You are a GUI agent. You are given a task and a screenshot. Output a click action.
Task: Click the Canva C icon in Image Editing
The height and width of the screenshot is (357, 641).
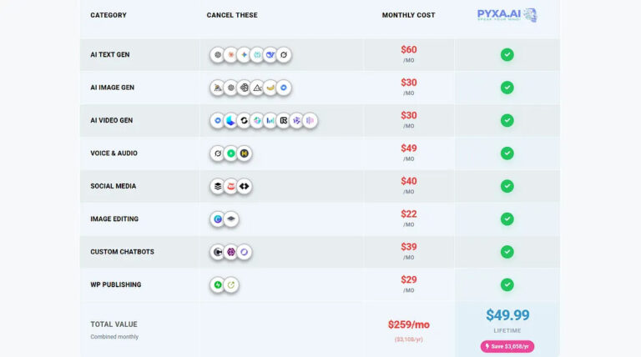click(218, 219)
